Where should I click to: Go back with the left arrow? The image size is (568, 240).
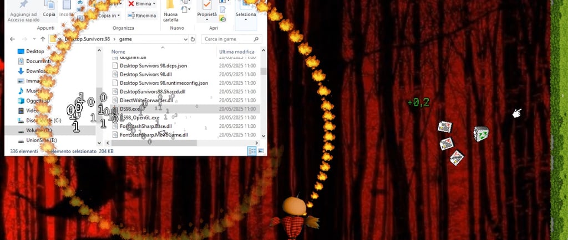point(12,39)
